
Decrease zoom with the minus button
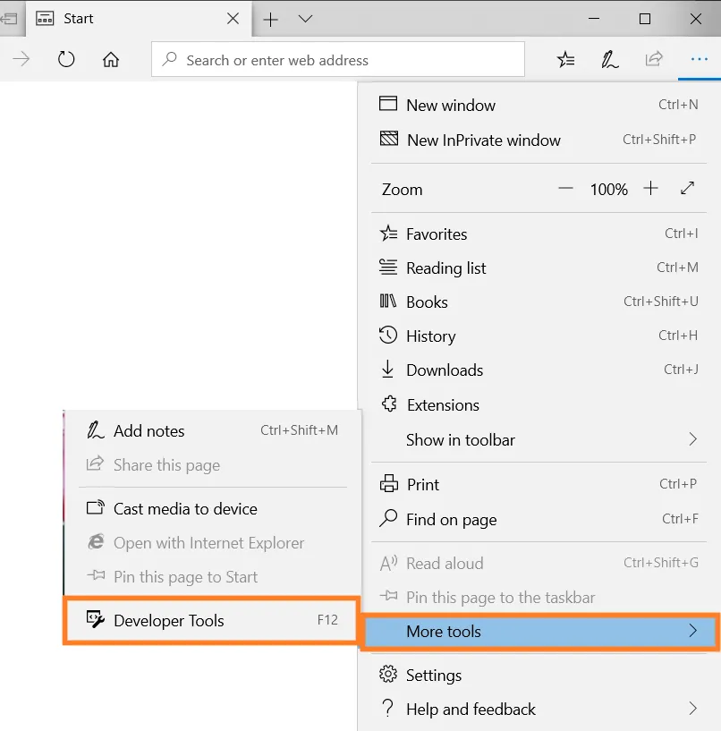565,189
